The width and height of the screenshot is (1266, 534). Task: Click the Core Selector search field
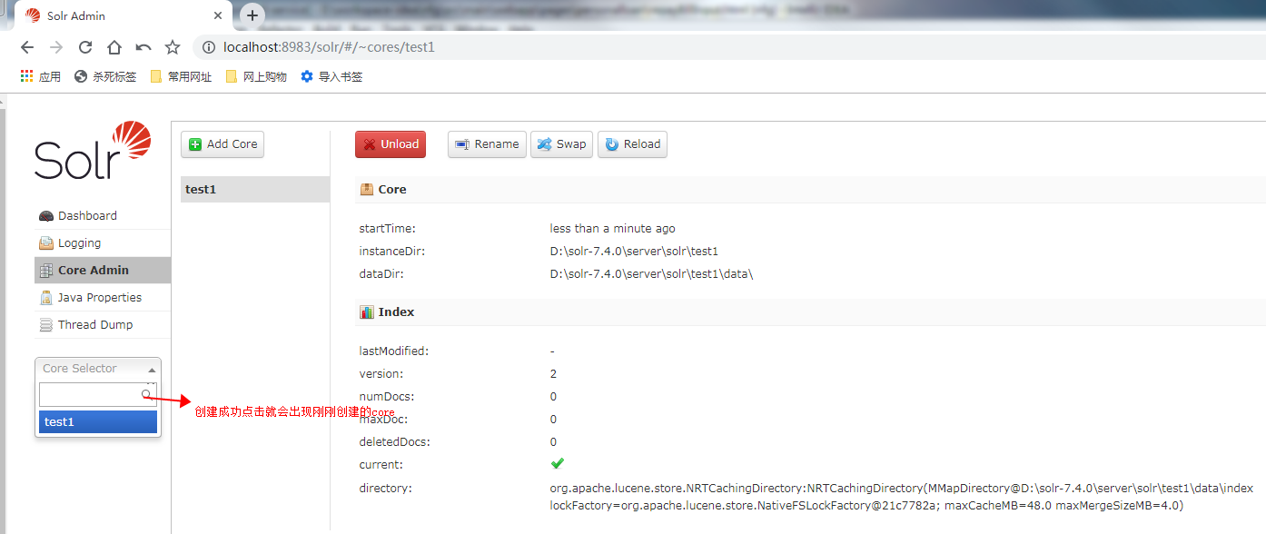97,394
